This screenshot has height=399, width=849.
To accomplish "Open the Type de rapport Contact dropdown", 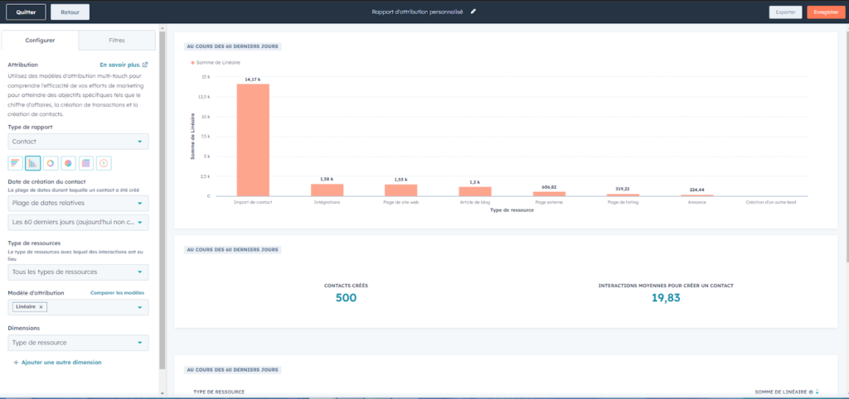I will click(x=79, y=142).
